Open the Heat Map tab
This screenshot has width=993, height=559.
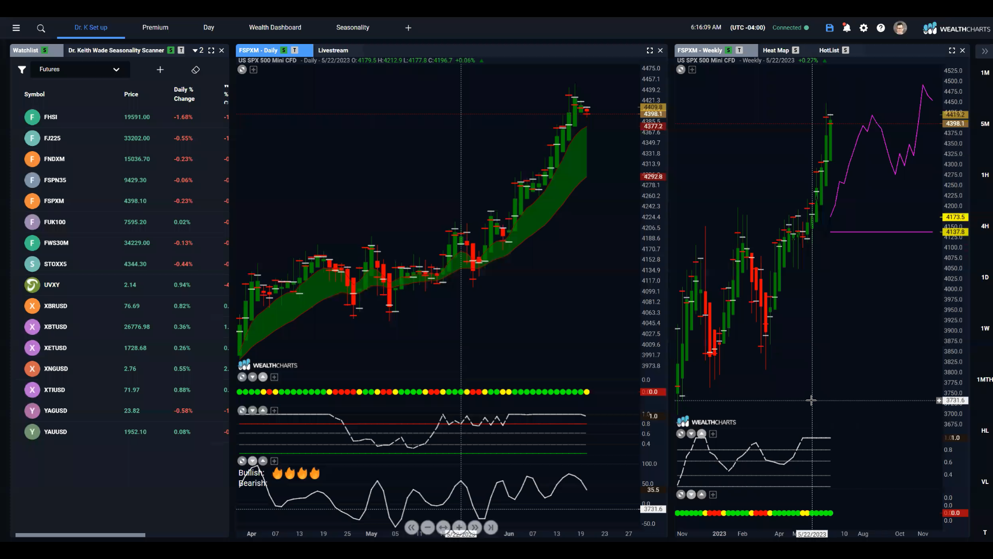(775, 50)
